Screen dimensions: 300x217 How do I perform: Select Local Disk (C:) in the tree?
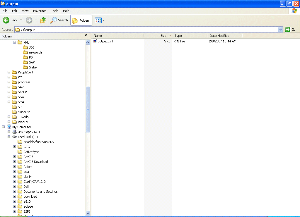28,137
